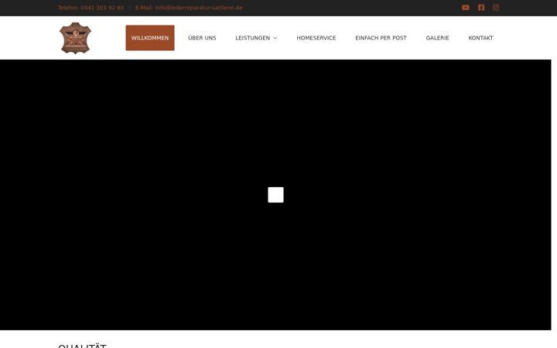Open the LEISTUNGEN menu item

point(252,38)
